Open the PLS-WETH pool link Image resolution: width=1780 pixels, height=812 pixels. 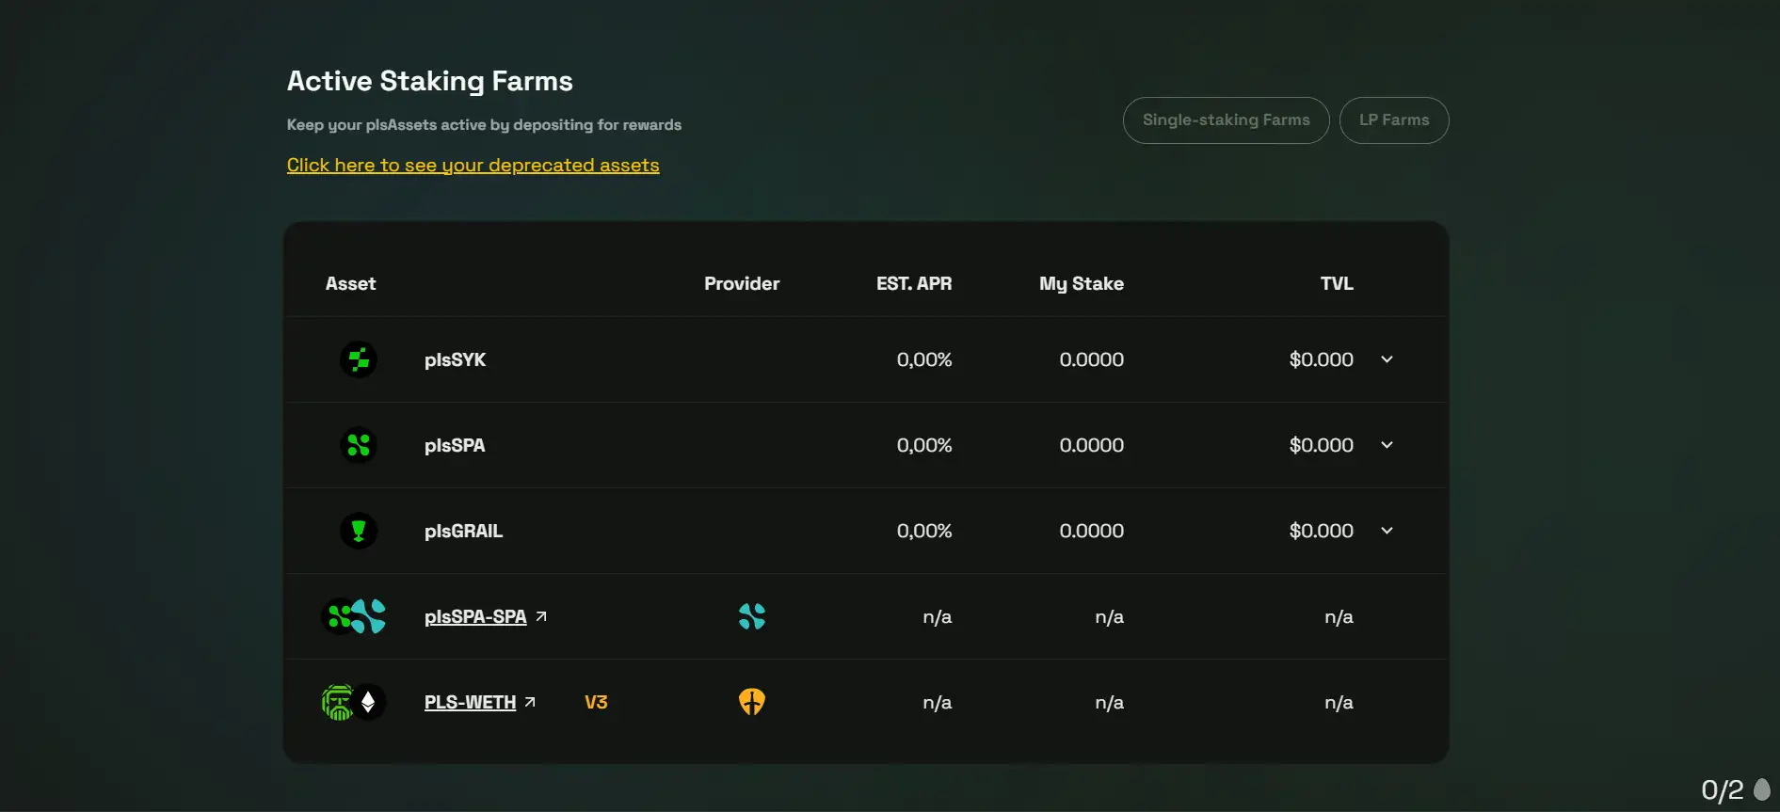coord(470,703)
